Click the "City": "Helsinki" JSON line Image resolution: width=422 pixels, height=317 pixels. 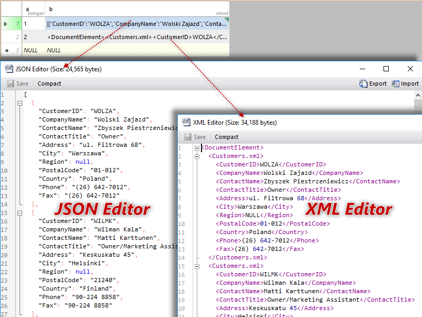(x=73, y=263)
